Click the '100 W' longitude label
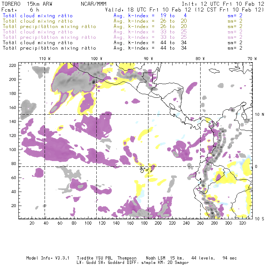266x266 pixels. coord(97,59)
